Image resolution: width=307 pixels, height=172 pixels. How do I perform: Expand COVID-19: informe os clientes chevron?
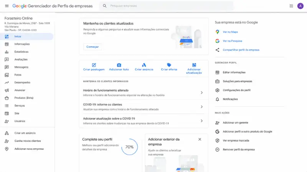[x=201, y=107]
